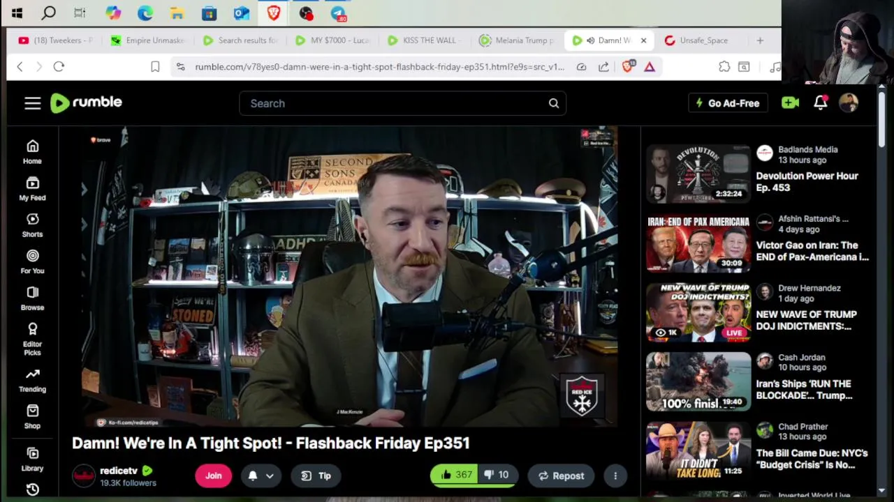
Task: Dislike the video with thumbs down 10
Action: (497, 475)
